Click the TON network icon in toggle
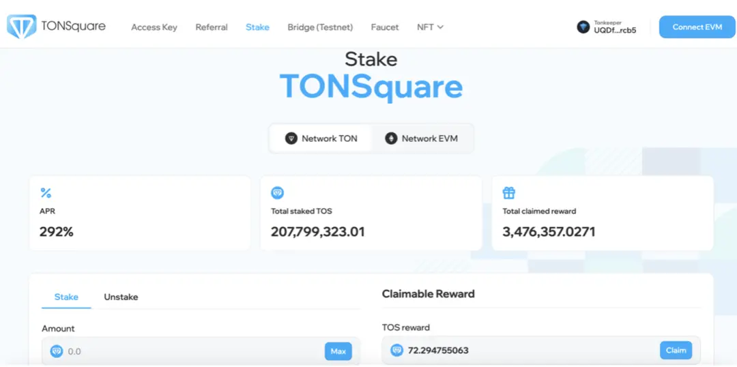The height and width of the screenshot is (367, 737). pyautogui.click(x=291, y=138)
